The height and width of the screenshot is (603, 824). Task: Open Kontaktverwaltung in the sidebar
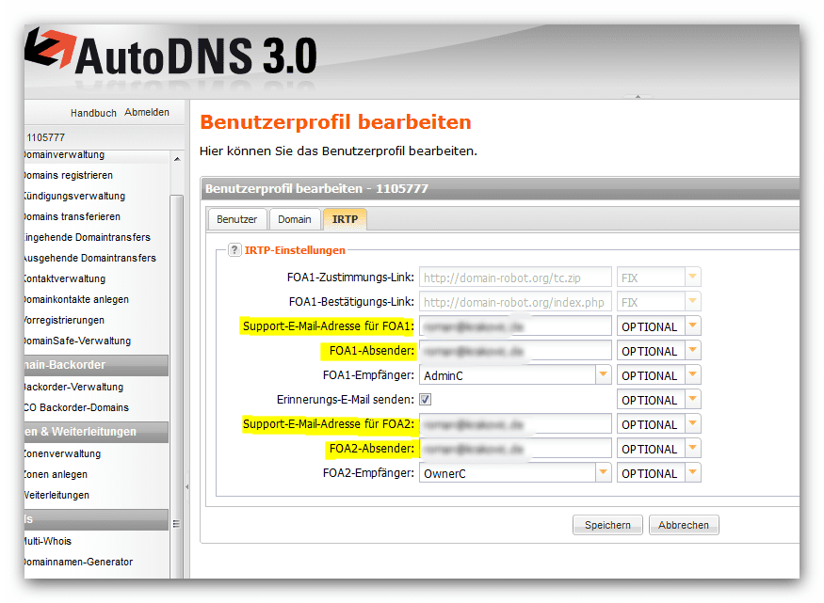point(65,278)
